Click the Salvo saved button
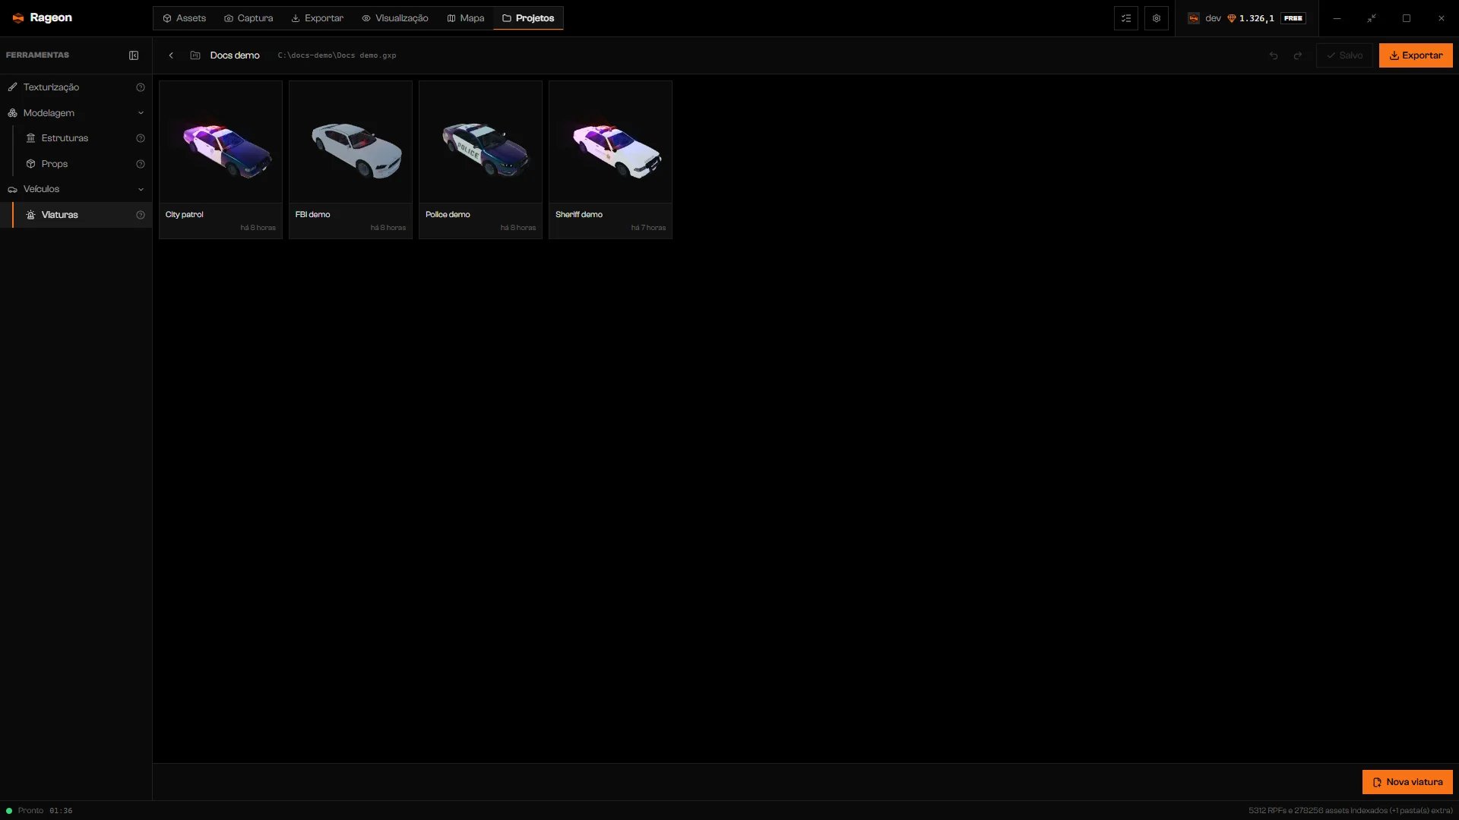This screenshot has height=820, width=1459. pos(1344,55)
